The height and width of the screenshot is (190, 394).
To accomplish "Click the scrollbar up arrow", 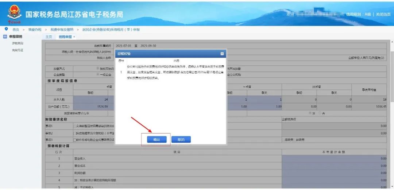I will (392, 42).
